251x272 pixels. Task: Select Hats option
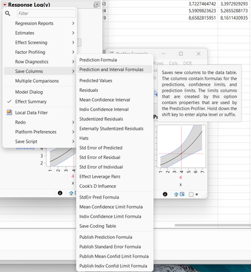click(115, 138)
